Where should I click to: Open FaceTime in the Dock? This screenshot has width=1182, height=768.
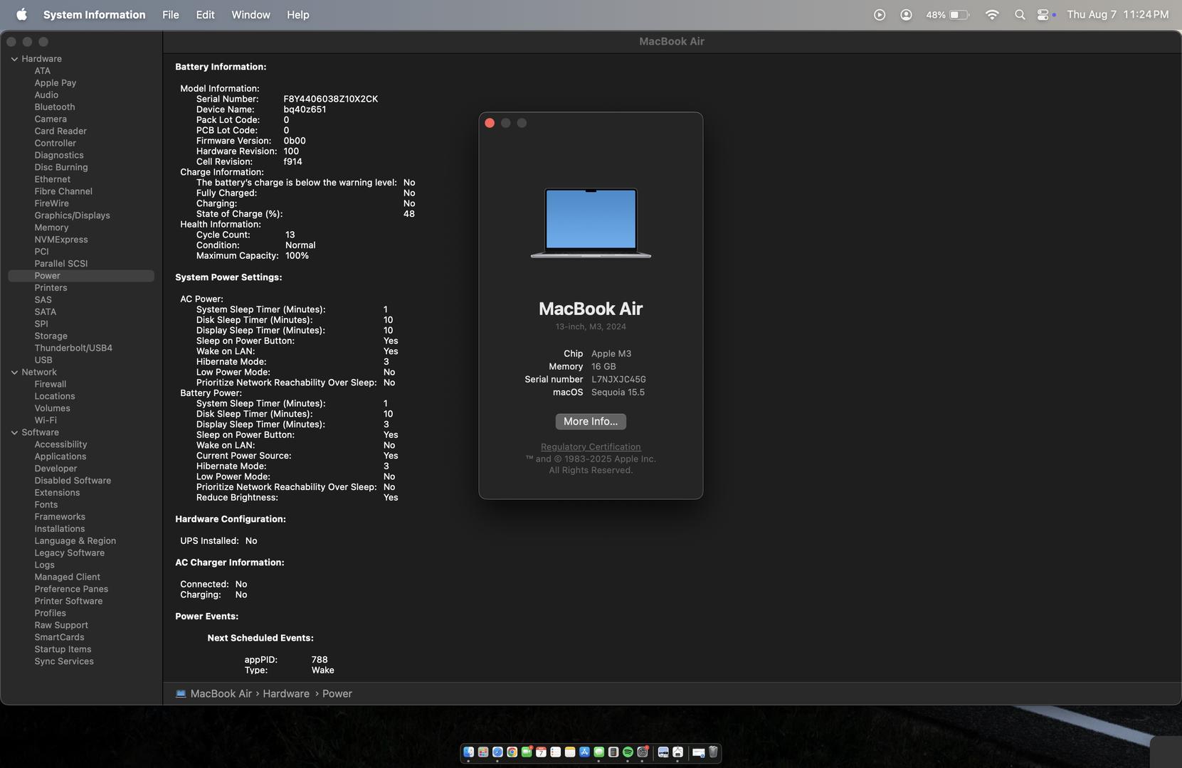pos(527,752)
